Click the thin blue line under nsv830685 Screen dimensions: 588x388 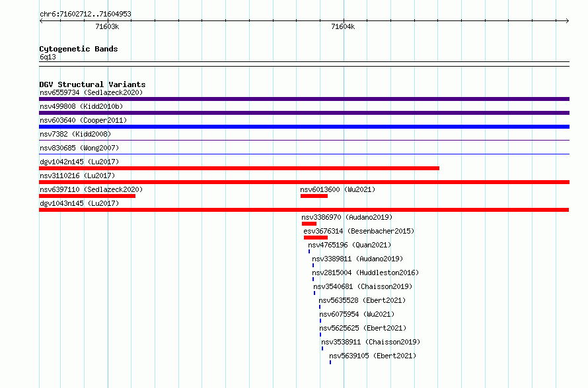pos(304,154)
